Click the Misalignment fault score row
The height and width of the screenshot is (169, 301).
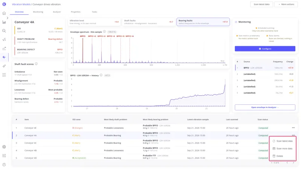coord(38,82)
